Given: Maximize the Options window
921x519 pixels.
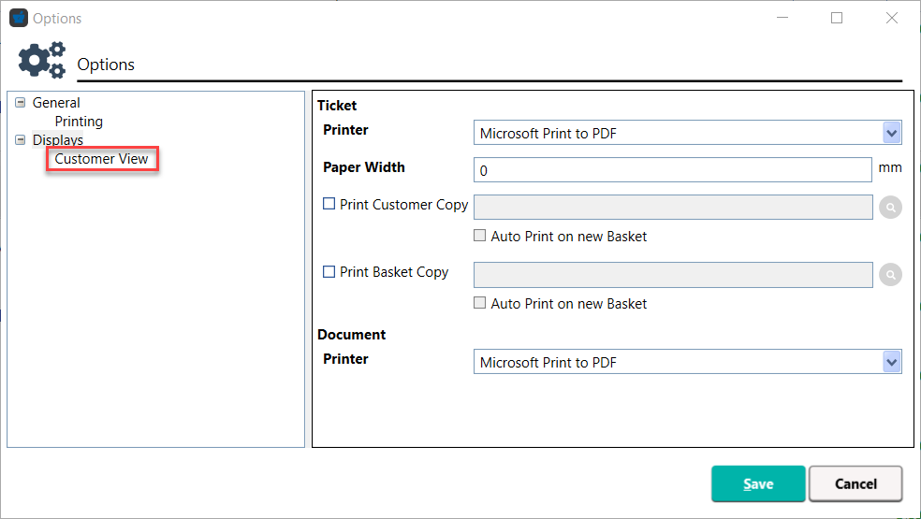Looking at the screenshot, I should pyautogui.click(x=837, y=18).
